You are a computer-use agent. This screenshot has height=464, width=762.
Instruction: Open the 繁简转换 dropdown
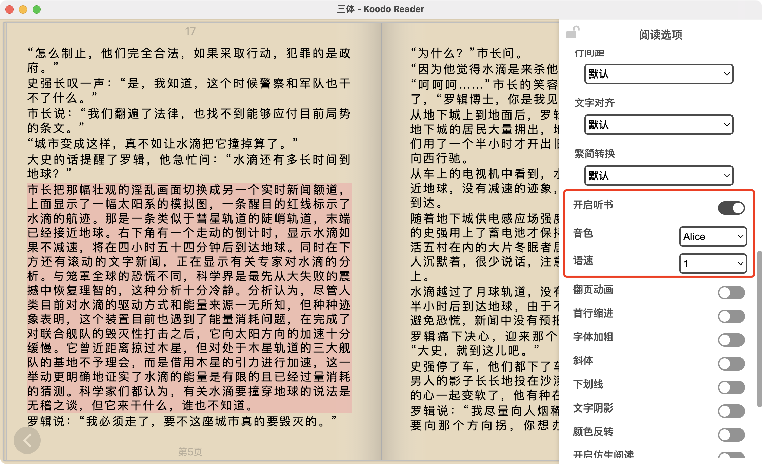(x=659, y=175)
